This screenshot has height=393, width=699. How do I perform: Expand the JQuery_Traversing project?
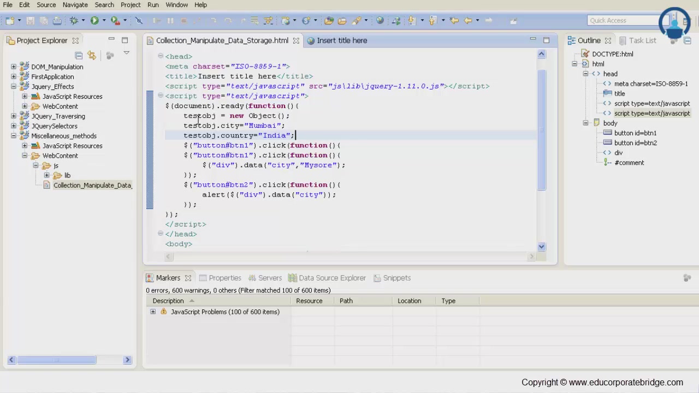point(14,116)
